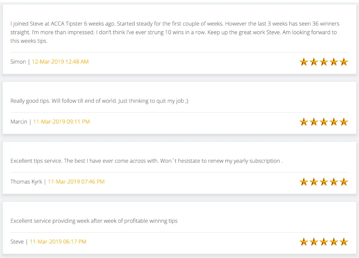
Task: Click the 'profitable winnng tips' review text
Action: [x=94, y=221]
